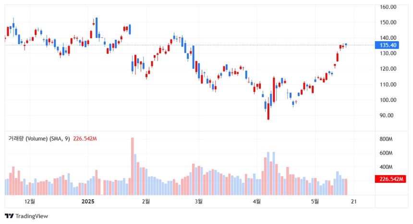
Task: Click the 160.00 price scale label
Action: click(x=388, y=7)
